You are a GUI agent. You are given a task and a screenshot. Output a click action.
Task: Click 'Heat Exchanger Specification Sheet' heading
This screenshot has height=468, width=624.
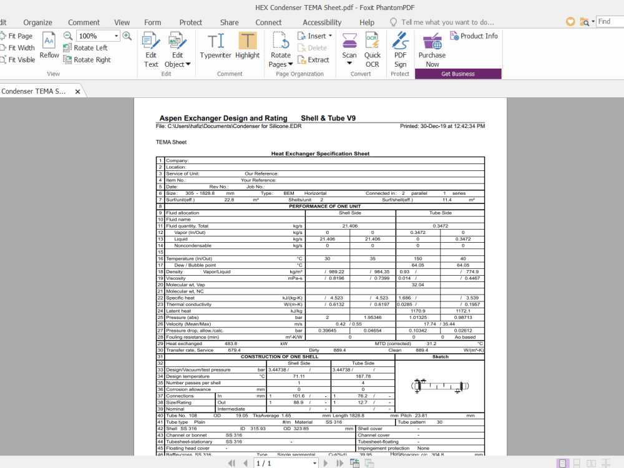[x=320, y=154]
